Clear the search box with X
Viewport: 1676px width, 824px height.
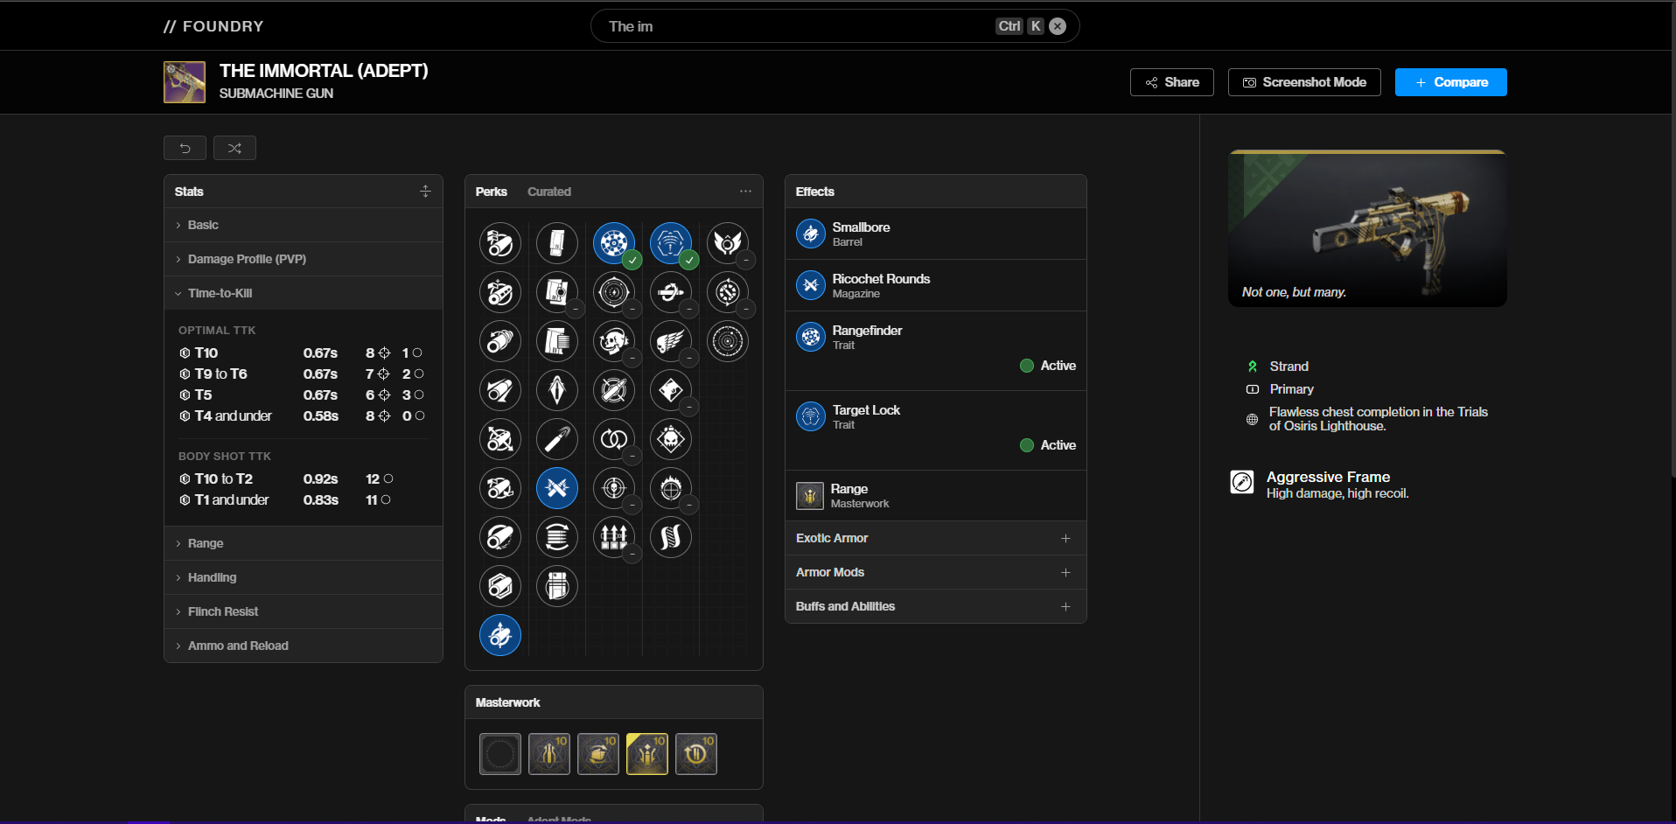coord(1058,26)
